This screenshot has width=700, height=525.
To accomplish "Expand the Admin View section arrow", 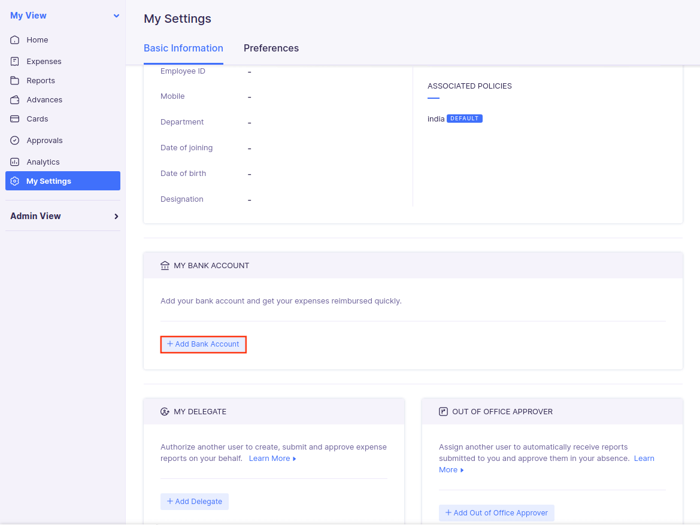I will pos(116,216).
